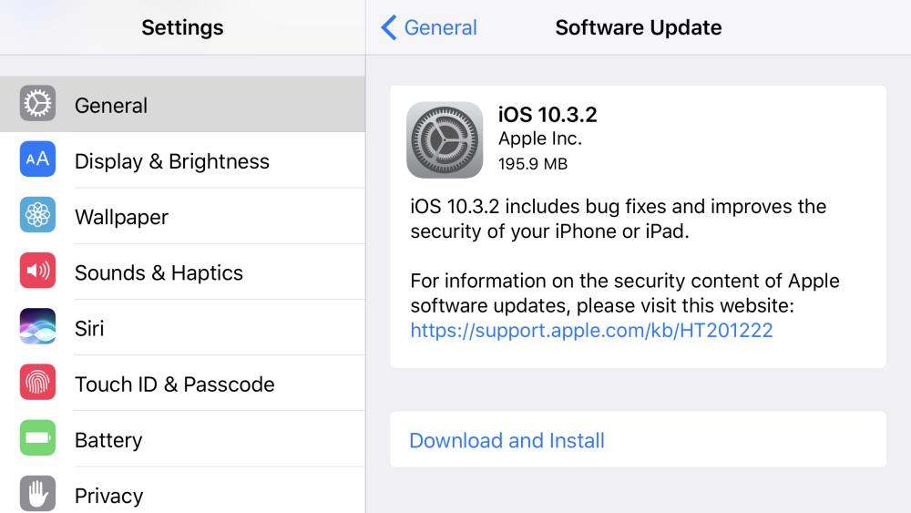Tap the Privacy hand icon
Screen dimensions: 911x513
point(37,494)
